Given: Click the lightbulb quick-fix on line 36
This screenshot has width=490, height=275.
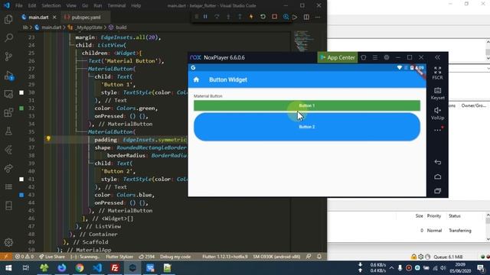Looking at the screenshot, I should click(48, 139).
